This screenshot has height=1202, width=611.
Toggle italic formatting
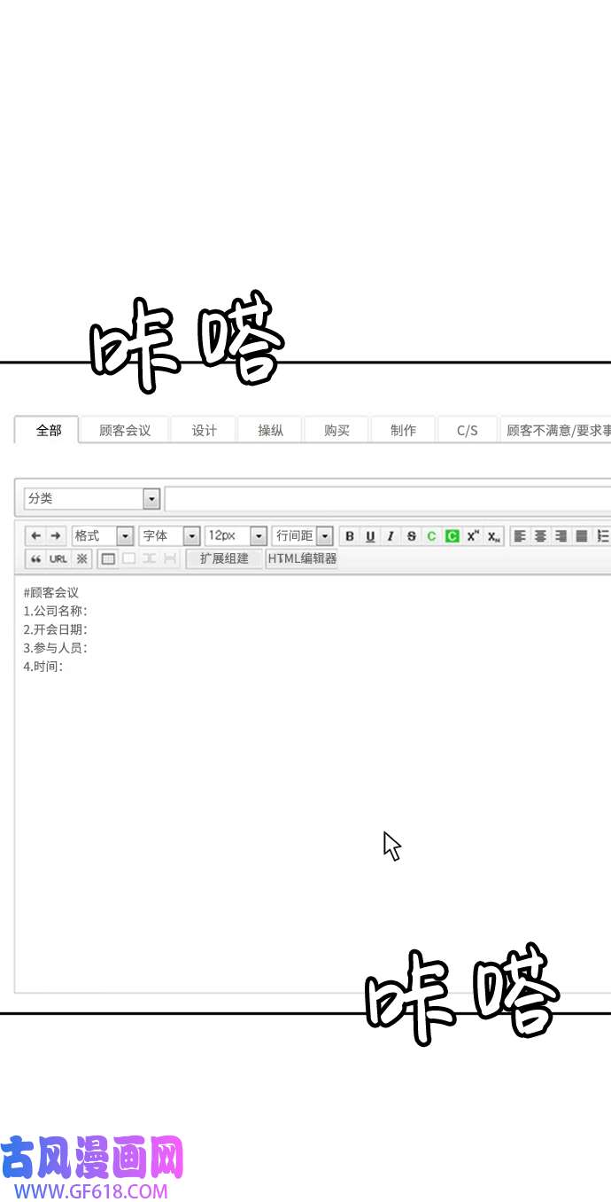click(391, 536)
